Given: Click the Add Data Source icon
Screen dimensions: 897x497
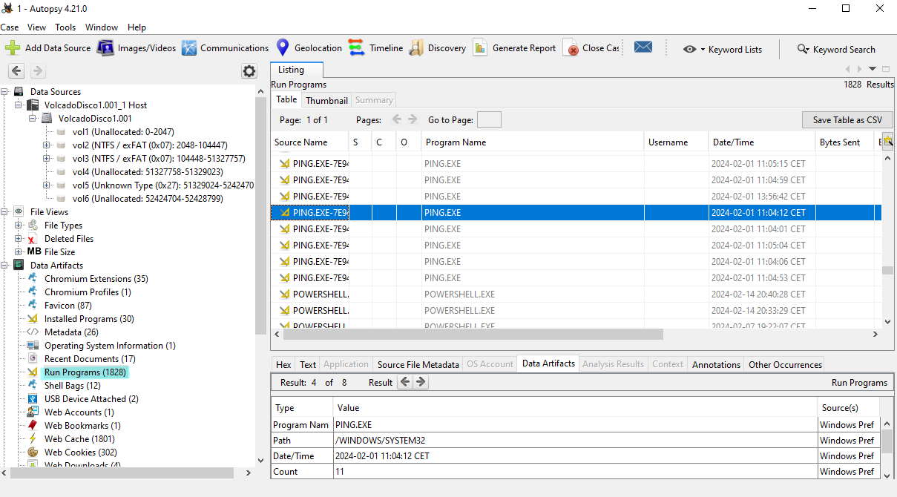Looking at the screenshot, I should pos(13,48).
